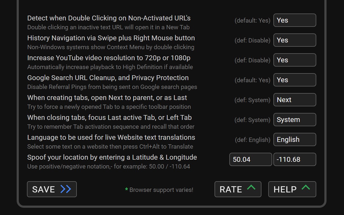The height and width of the screenshot is (215, 344).
Task: Click the blue double-arrow icon on SAVE
Action: click(66, 189)
